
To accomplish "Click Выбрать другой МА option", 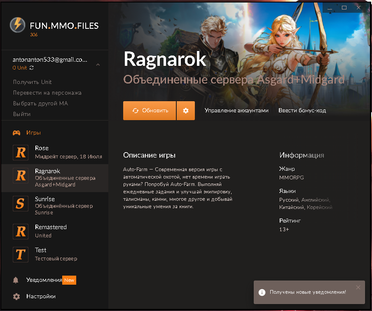I will [40, 103].
